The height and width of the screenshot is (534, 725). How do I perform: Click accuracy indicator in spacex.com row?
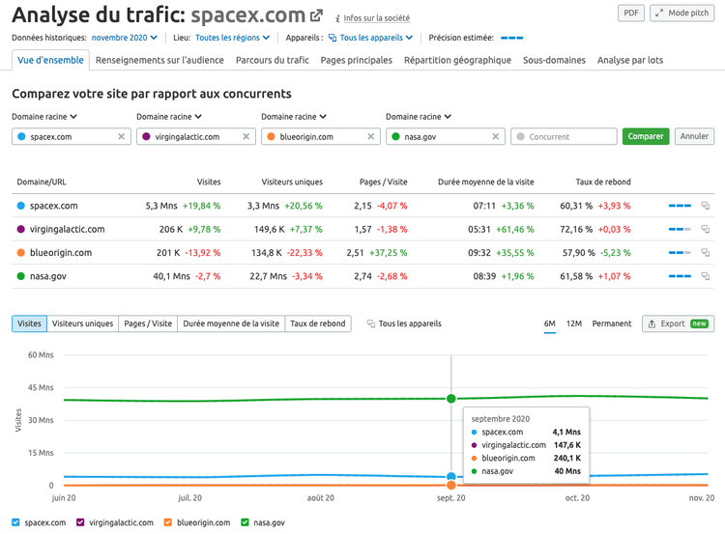point(680,206)
